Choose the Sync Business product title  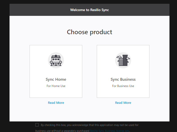(x=123, y=79)
